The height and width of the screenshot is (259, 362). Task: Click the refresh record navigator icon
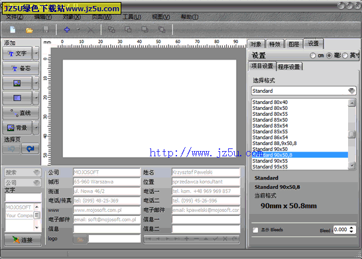(x=235, y=239)
